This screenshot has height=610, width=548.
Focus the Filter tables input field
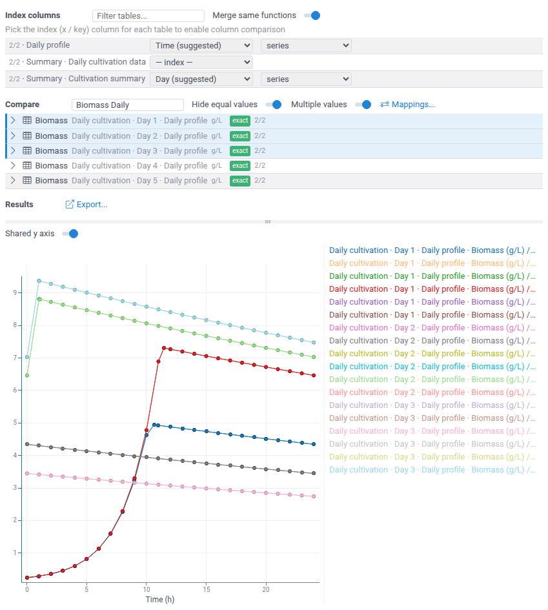(x=148, y=16)
